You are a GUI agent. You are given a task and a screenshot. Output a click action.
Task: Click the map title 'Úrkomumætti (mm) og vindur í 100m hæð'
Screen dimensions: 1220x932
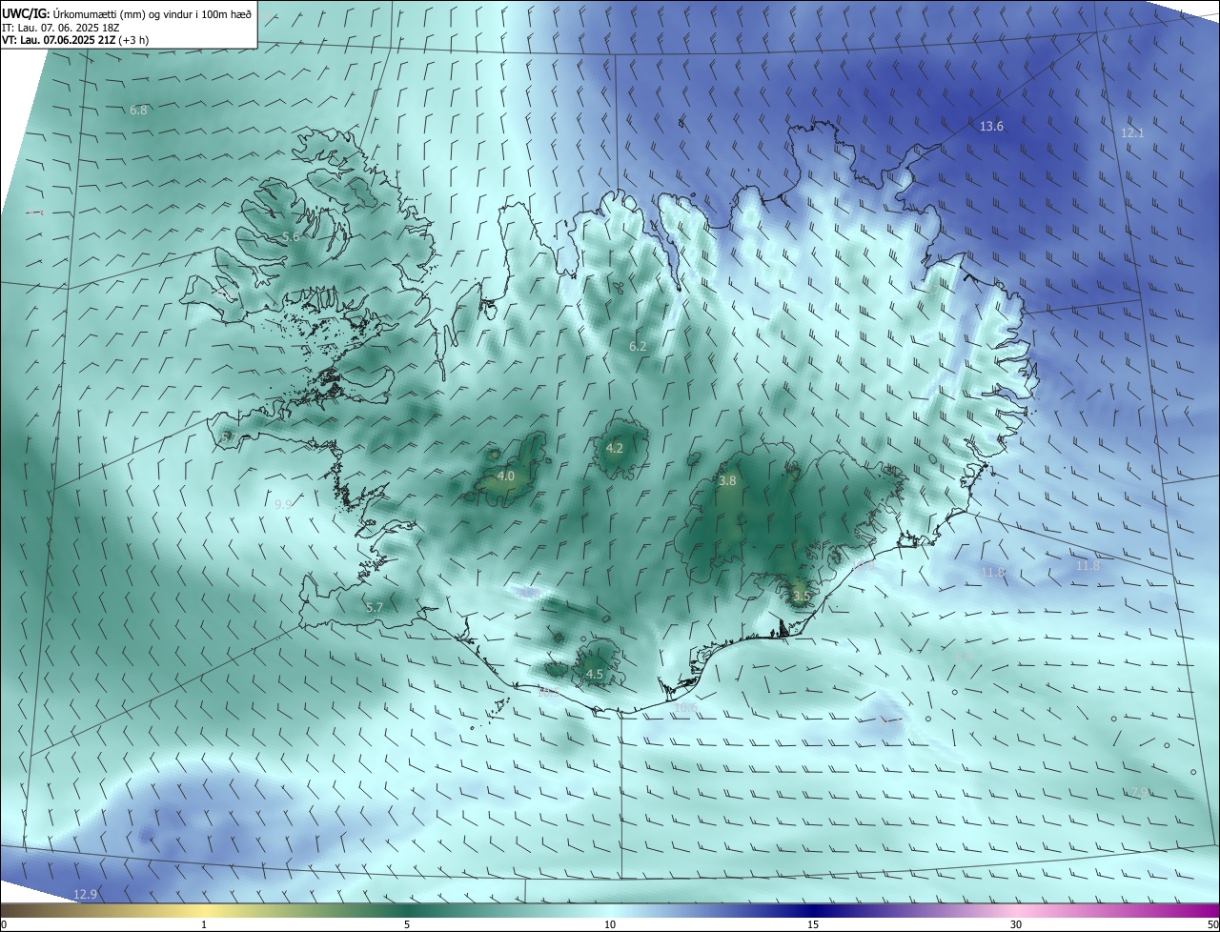coord(152,13)
